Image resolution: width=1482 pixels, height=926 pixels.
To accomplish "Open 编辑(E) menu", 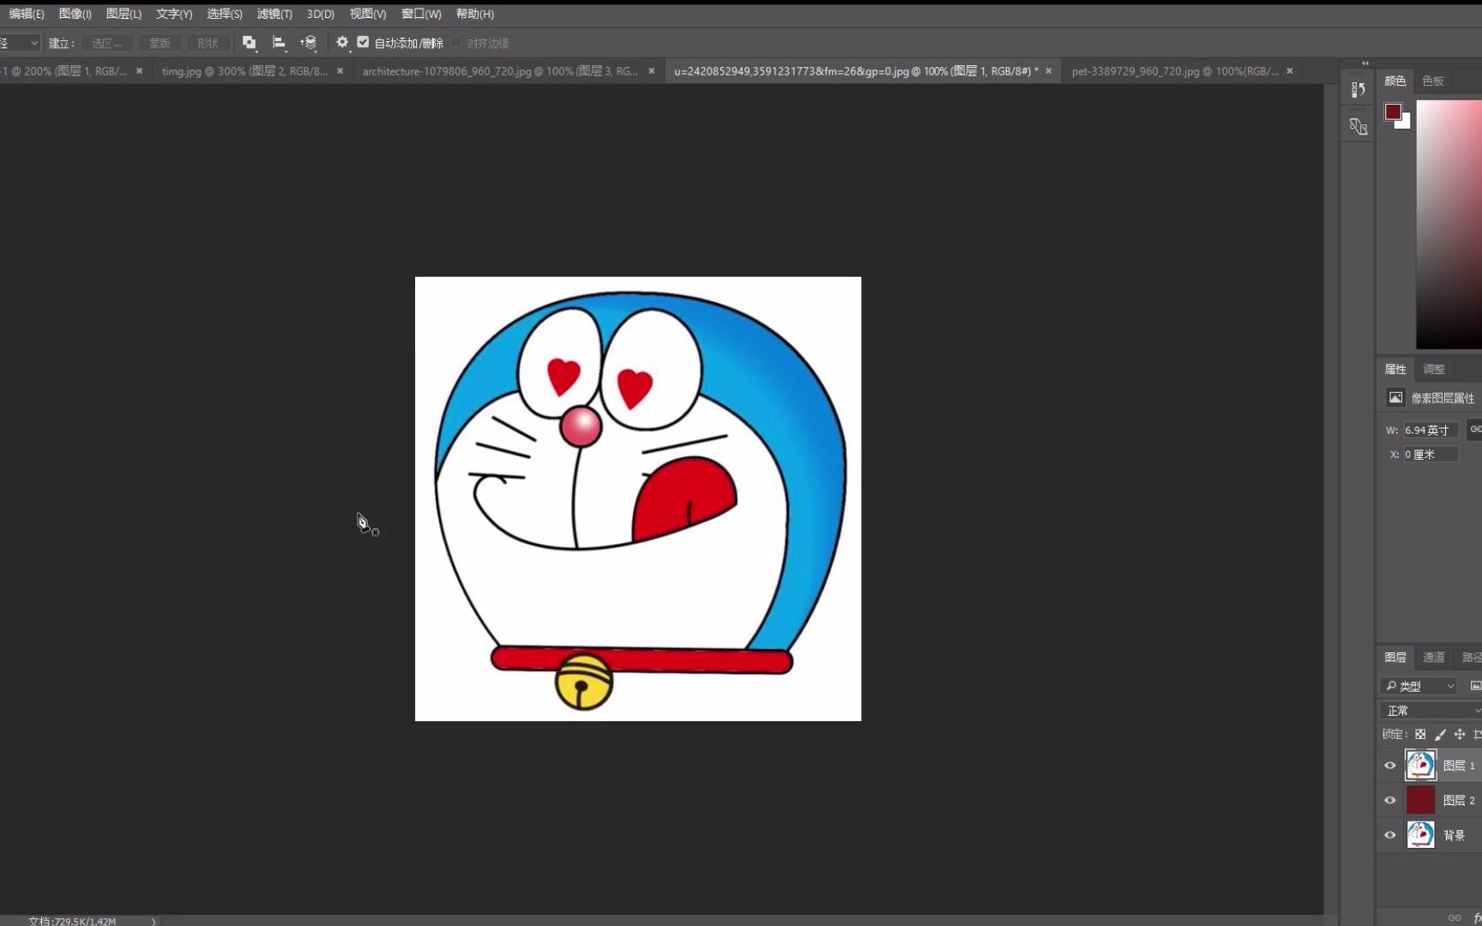I will [27, 14].
